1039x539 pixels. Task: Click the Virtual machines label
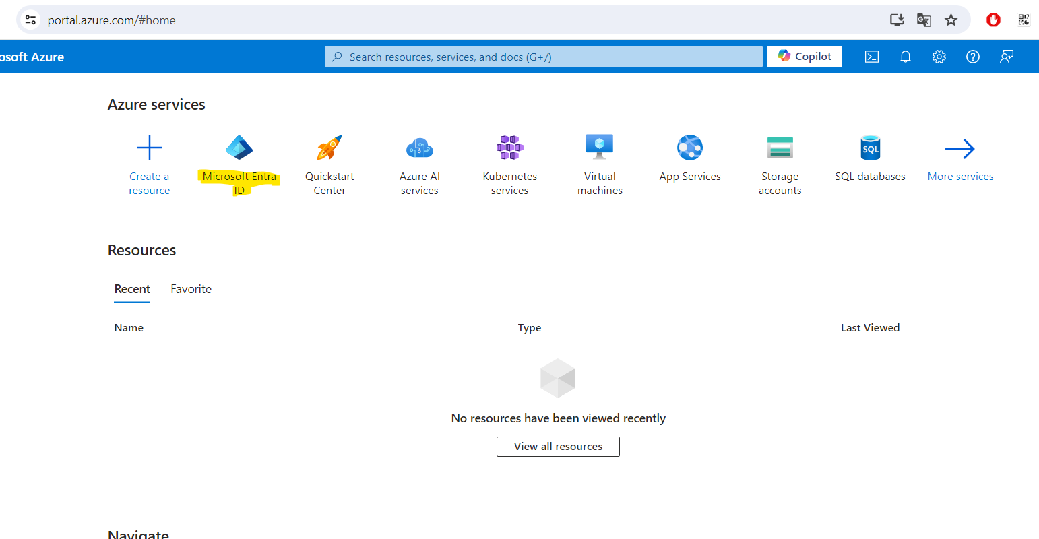[x=600, y=183]
